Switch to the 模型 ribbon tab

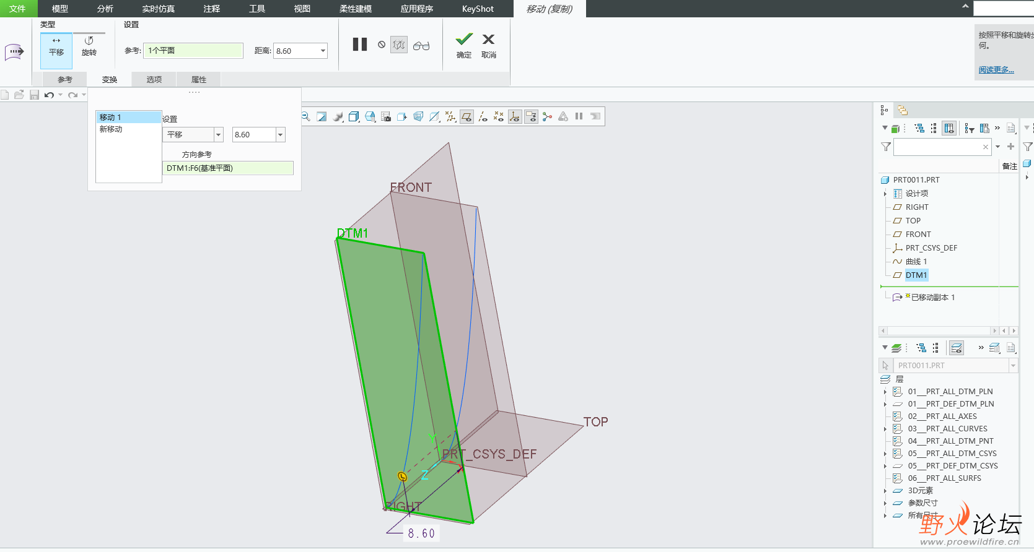[60, 9]
